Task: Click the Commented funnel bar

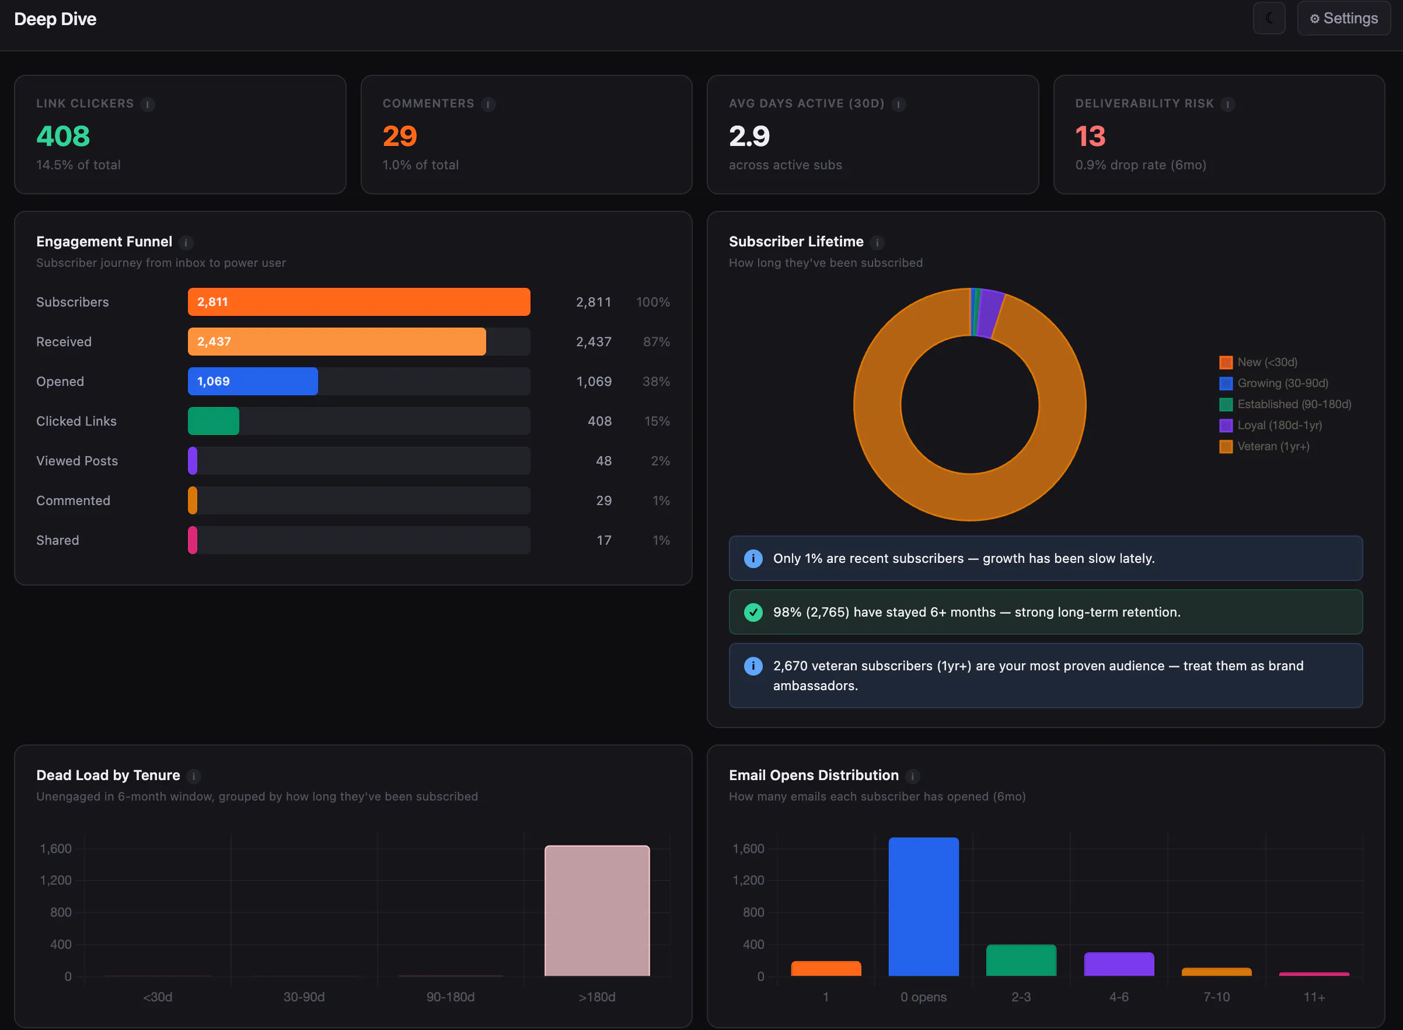Action: (x=193, y=500)
